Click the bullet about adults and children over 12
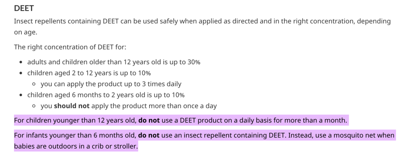Viewport: 413px width, 156px height. click(x=113, y=62)
